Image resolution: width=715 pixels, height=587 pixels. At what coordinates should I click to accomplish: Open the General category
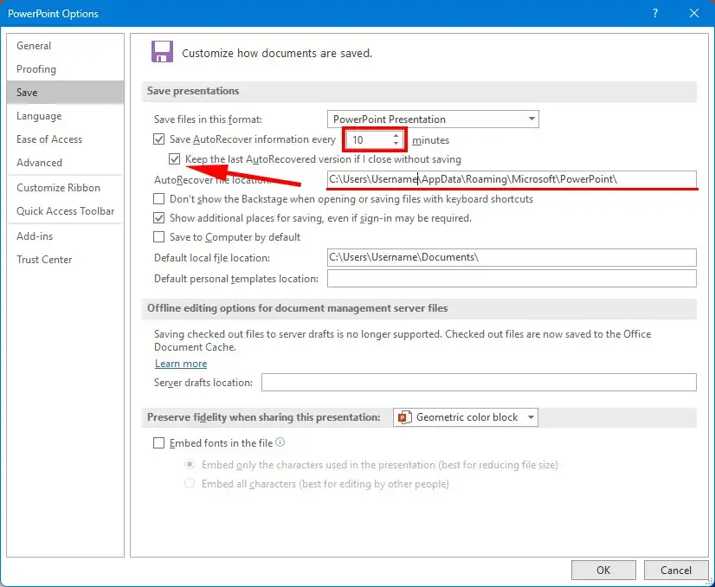click(66, 46)
